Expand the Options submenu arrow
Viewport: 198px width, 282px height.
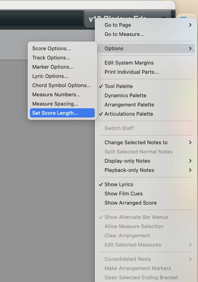190,48
